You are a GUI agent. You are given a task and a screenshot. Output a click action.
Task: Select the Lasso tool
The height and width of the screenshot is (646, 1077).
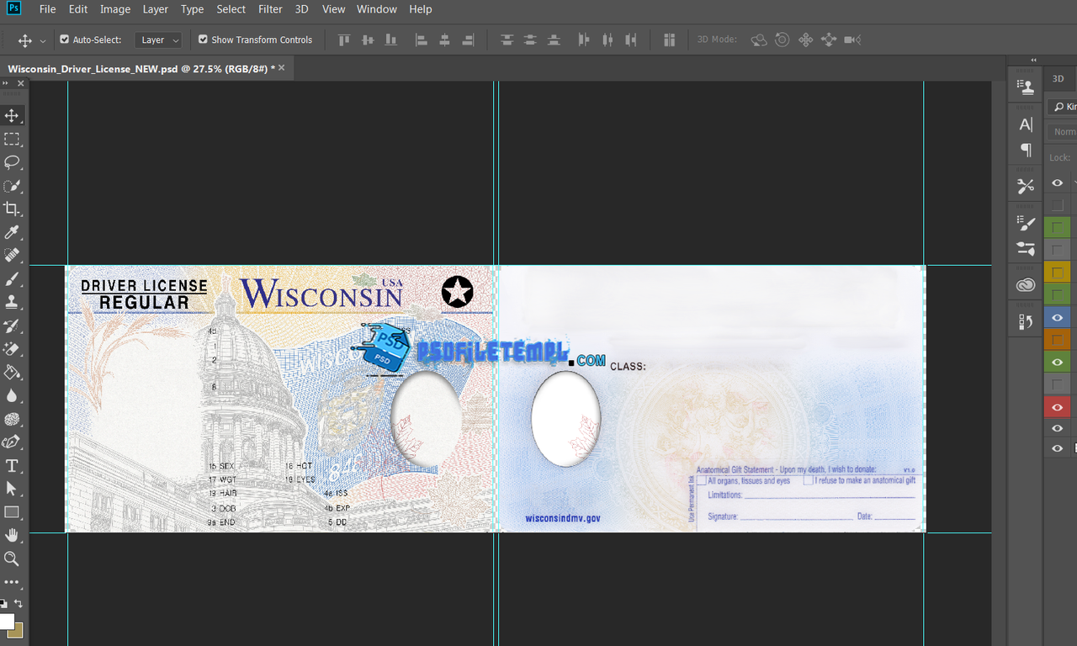tap(12, 162)
